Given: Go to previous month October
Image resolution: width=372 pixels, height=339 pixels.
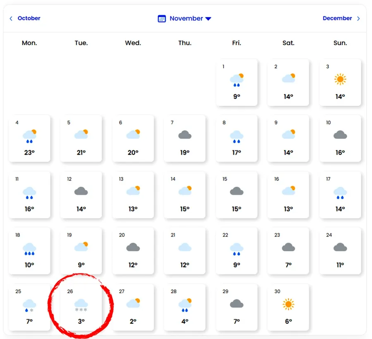Looking at the screenshot, I should [x=29, y=18].
